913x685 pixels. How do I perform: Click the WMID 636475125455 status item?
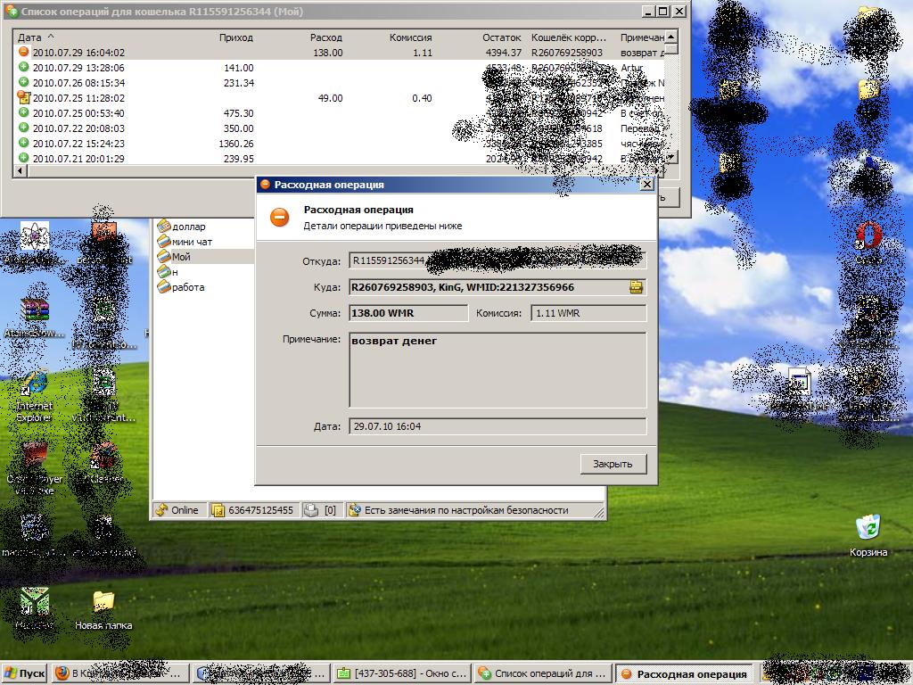pyautogui.click(x=254, y=510)
